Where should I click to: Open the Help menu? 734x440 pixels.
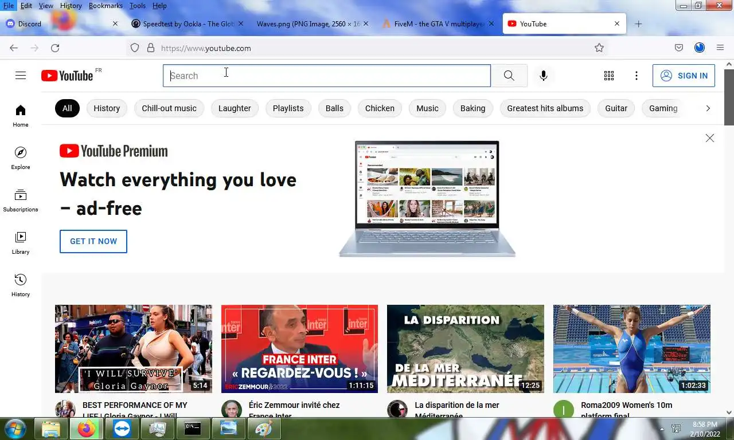159,5
